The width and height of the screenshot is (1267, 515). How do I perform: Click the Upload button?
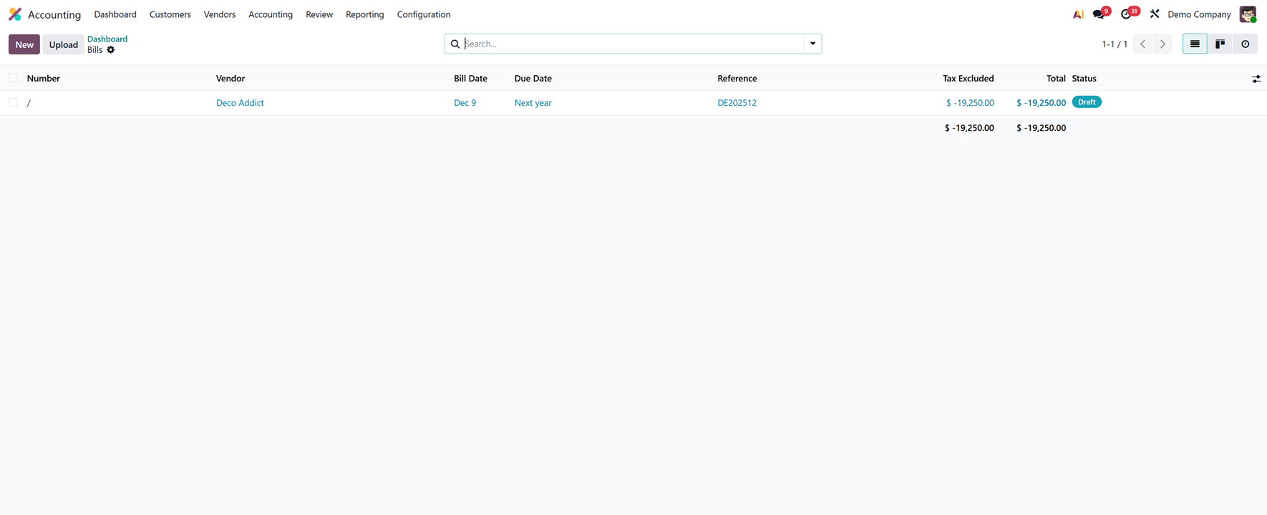pyautogui.click(x=63, y=44)
